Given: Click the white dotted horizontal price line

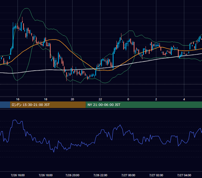Looking at the screenshot, I should [x=101, y=85].
